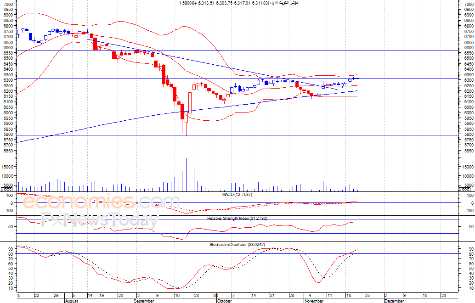Click 80 on the right Stochastic axis
The image size is (475, 303).
click(x=471, y=254)
